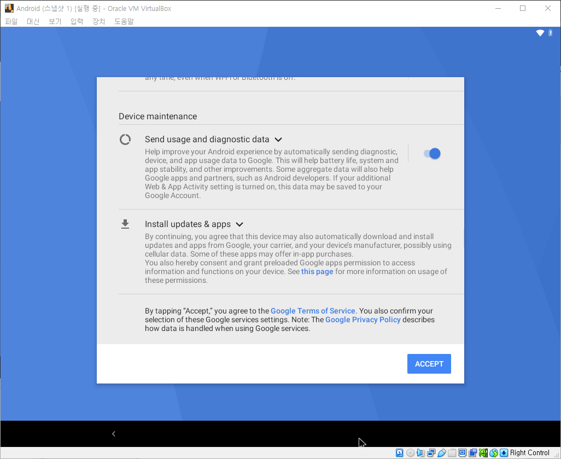This screenshot has height=459, width=561.
Task: Open the 보기 menu
Action: point(55,21)
